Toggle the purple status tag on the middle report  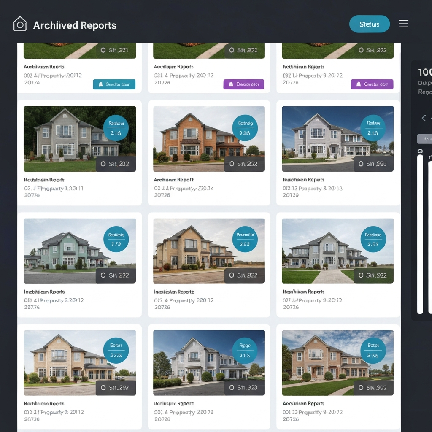(243, 84)
